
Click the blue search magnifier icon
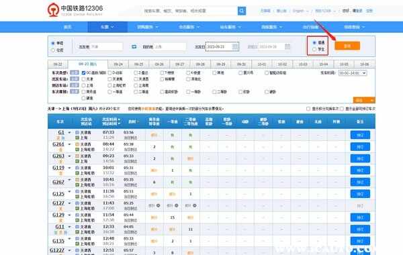click(242, 11)
